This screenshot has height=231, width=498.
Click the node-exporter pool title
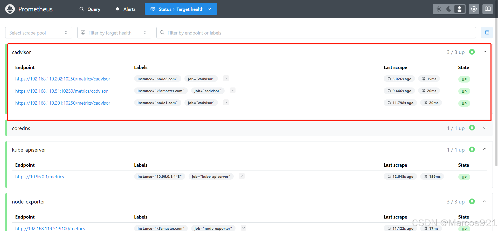(x=28, y=202)
